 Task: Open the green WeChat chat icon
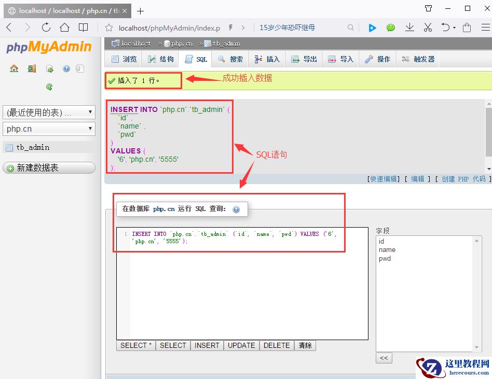pos(391,28)
